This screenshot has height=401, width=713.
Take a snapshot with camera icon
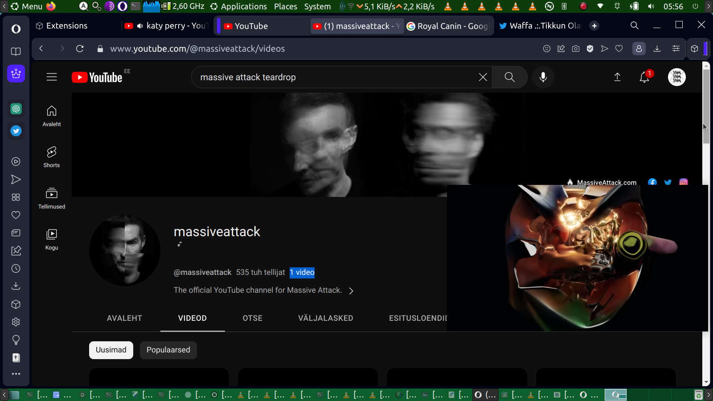click(576, 49)
